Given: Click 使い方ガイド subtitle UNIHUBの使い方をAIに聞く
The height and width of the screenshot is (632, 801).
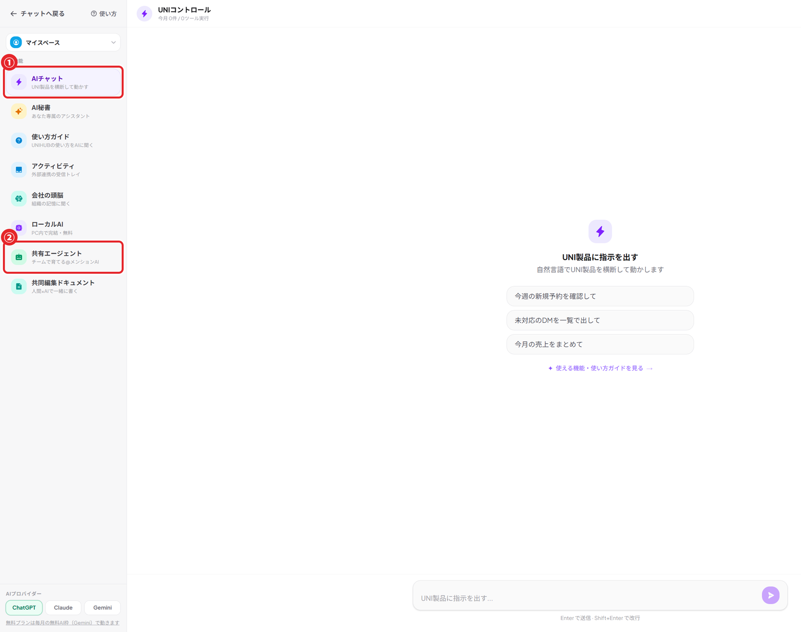Looking at the screenshot, I should pyautogui.click(x=62, y=145).
